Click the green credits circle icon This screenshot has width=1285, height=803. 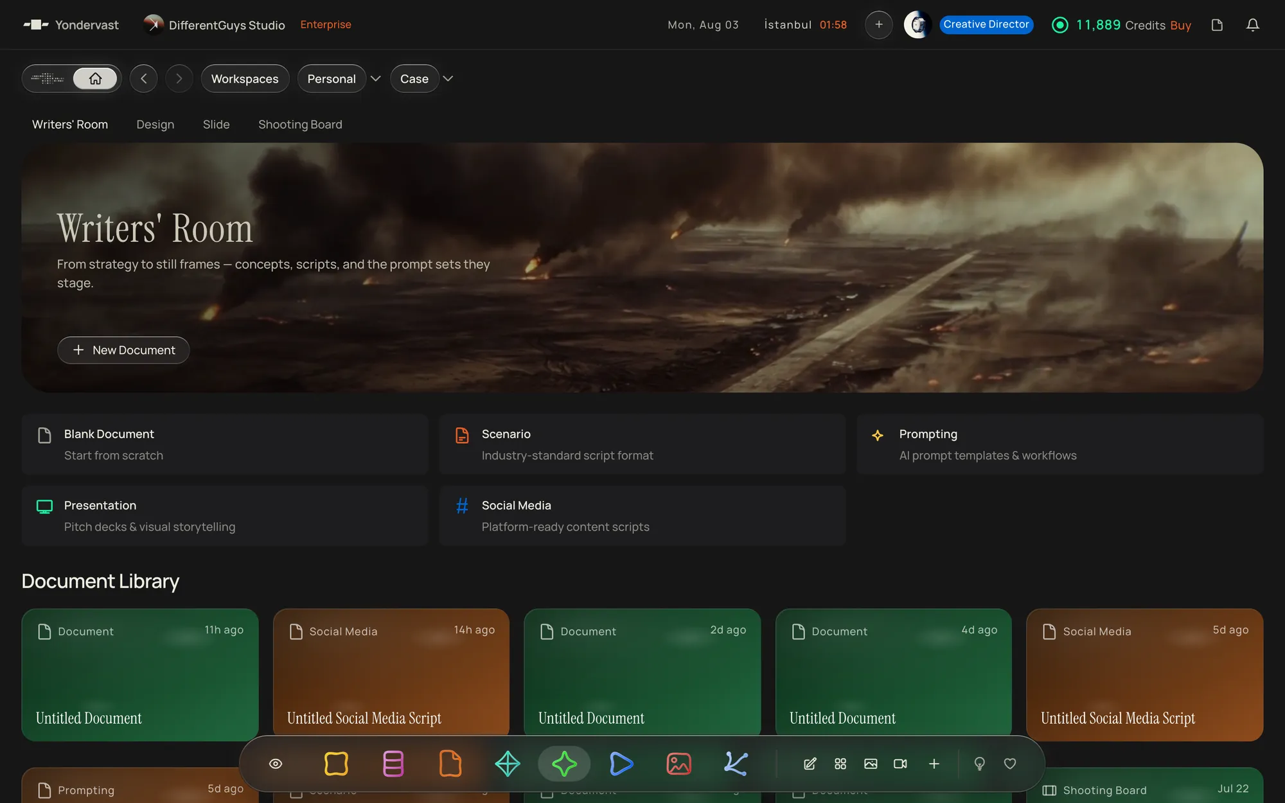coord(1059,24)
